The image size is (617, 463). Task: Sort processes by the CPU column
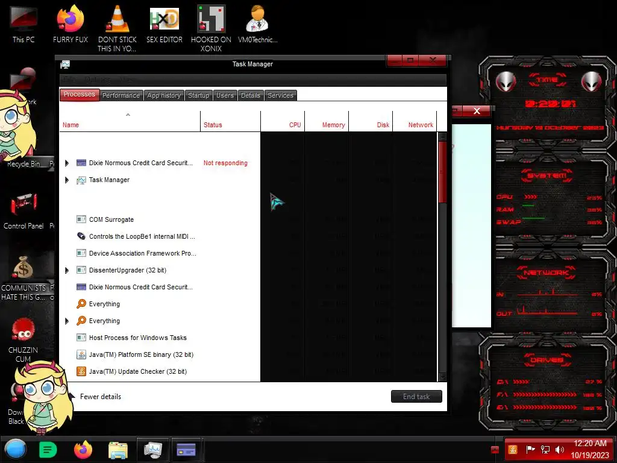(x=283, y=121)
